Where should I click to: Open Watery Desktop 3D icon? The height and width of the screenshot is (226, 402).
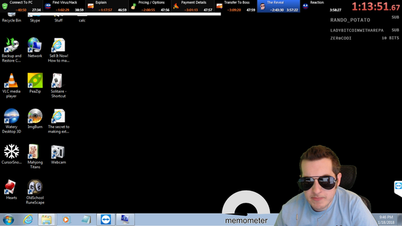(x=11, y=121)
